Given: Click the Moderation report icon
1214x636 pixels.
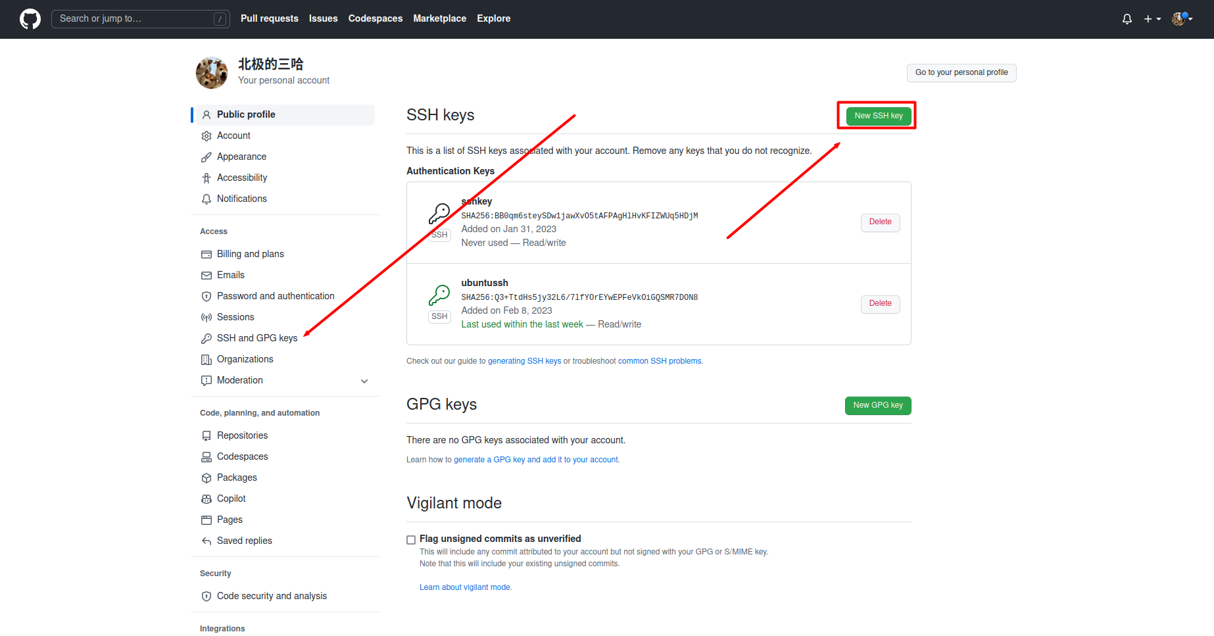Looking at the screenshot, I should pyautogui.click(x=206, y=381).
